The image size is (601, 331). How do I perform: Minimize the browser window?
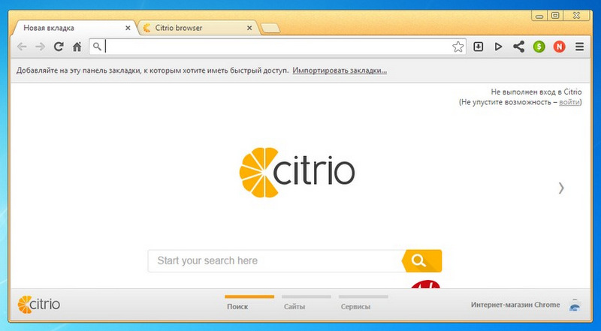coord(540,16)
